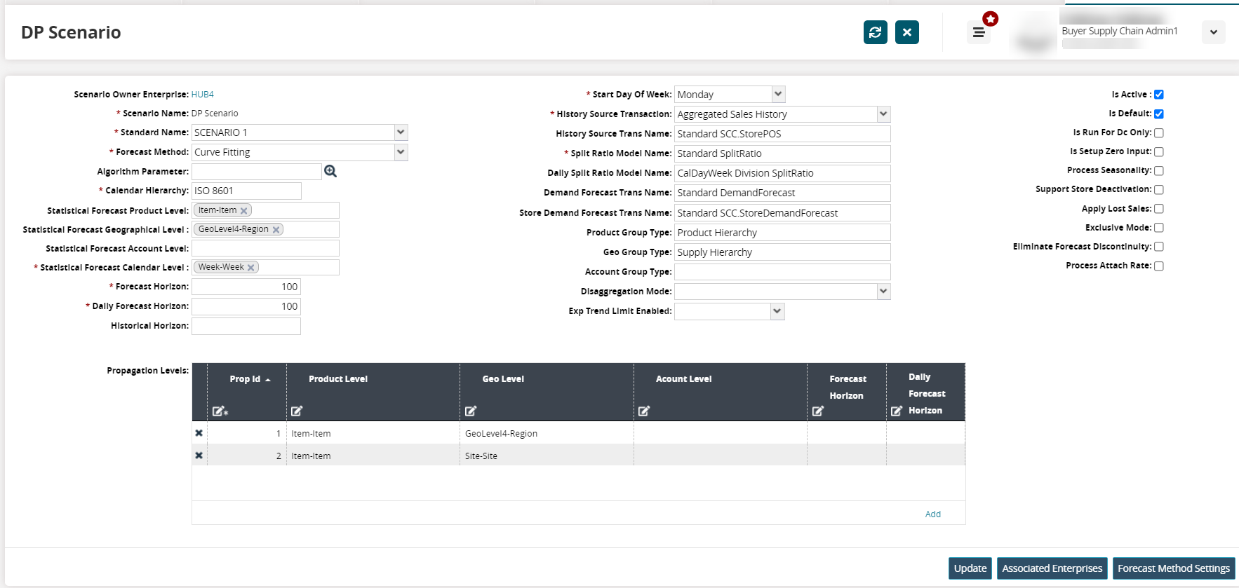The height and width of the screenshot is (588, 1239).
Task: Sort by the Prop Id column header
Action: click(x=246, y=379)
